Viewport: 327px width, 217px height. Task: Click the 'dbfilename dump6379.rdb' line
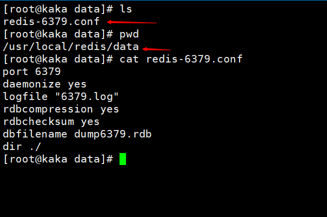coord(77,134)
